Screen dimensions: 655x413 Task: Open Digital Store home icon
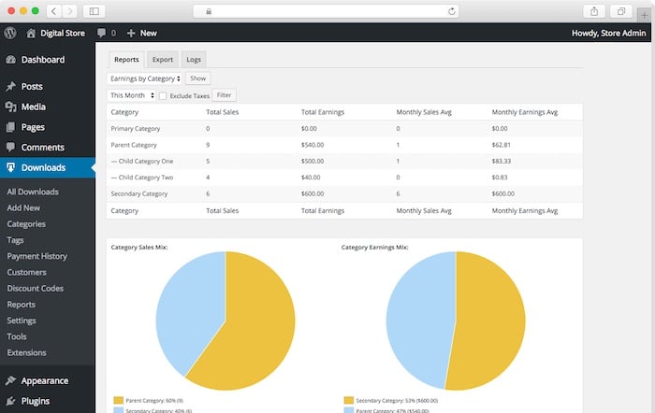30,33
